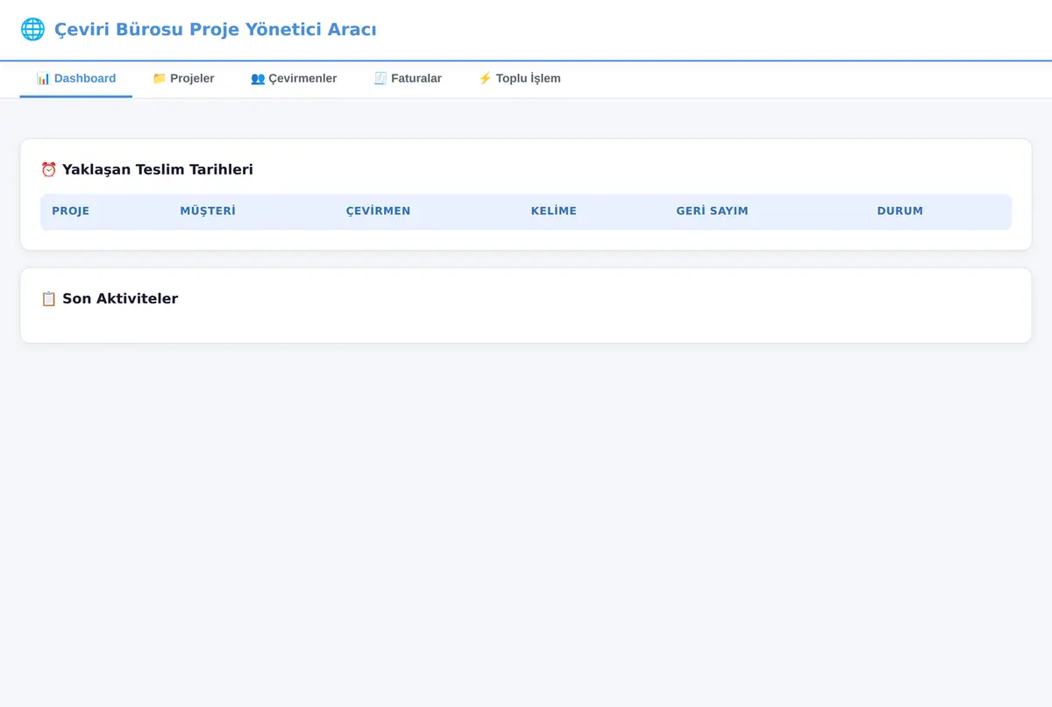Switch to the Projeler tab
The image size is (1052, 707).
point(183,79)
